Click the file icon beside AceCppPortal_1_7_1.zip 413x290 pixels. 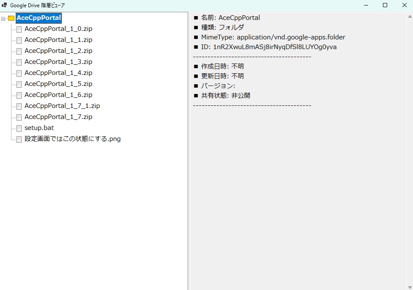coord(19,107)
